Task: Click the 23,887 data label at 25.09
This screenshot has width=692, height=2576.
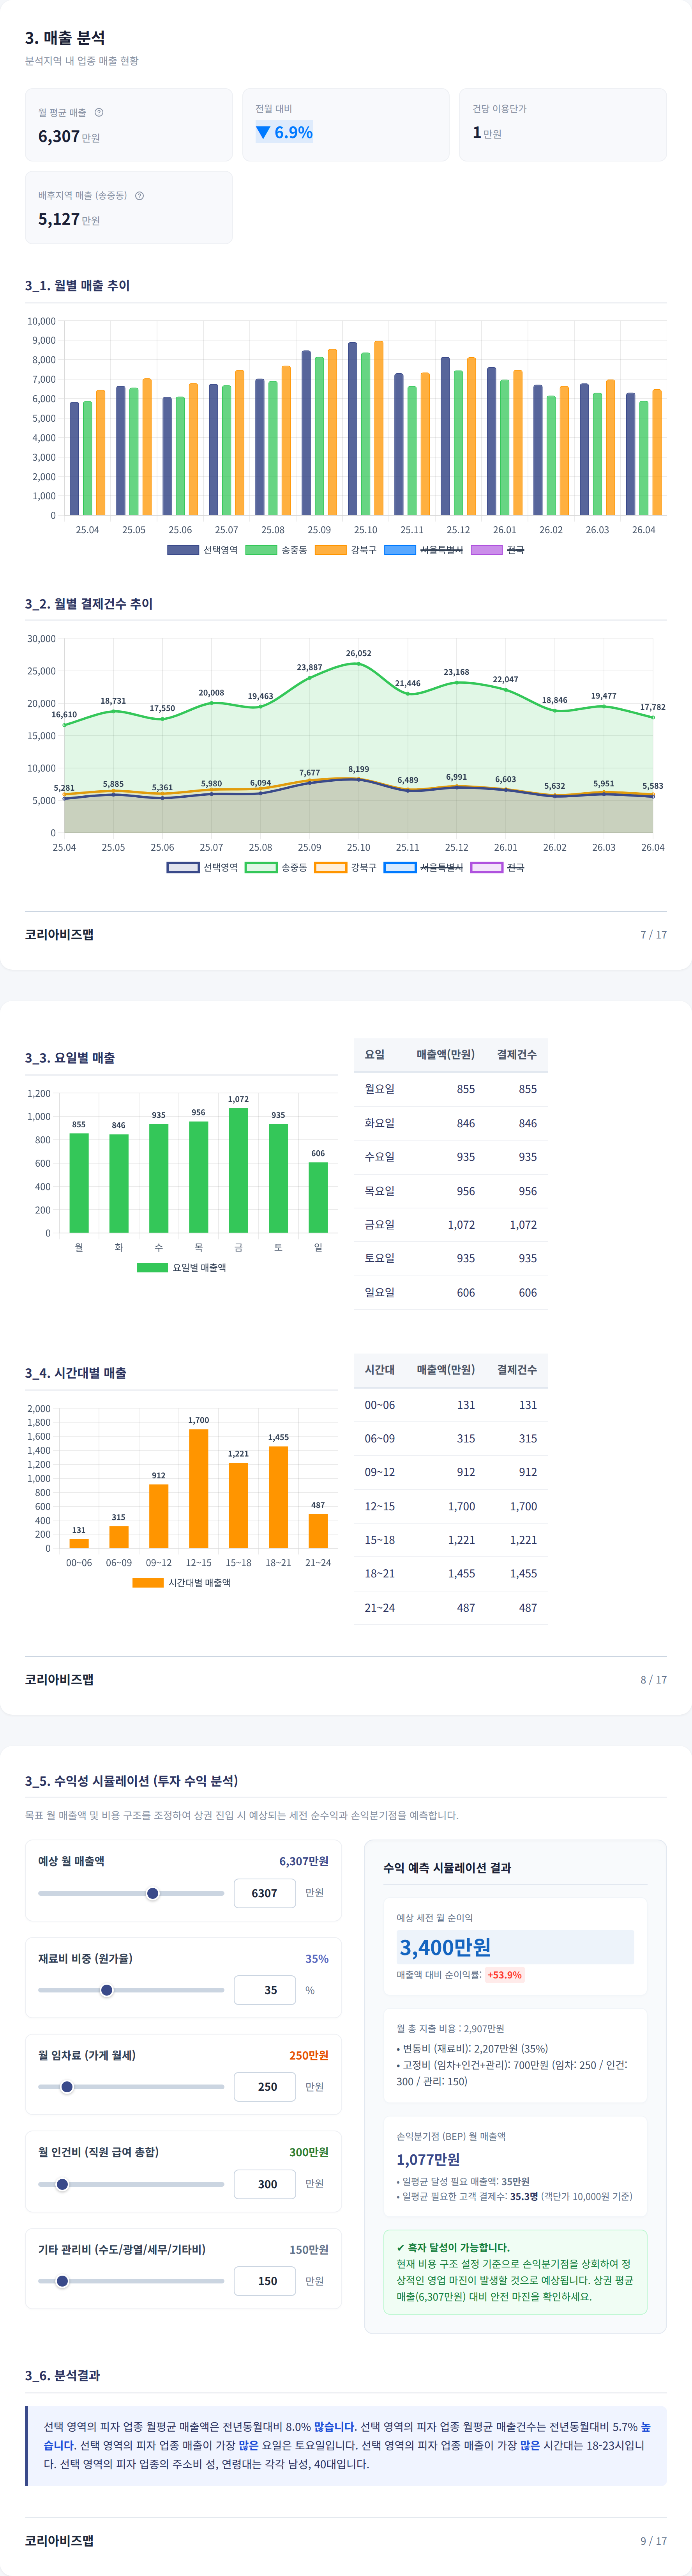Action: [x=309, y=667]
